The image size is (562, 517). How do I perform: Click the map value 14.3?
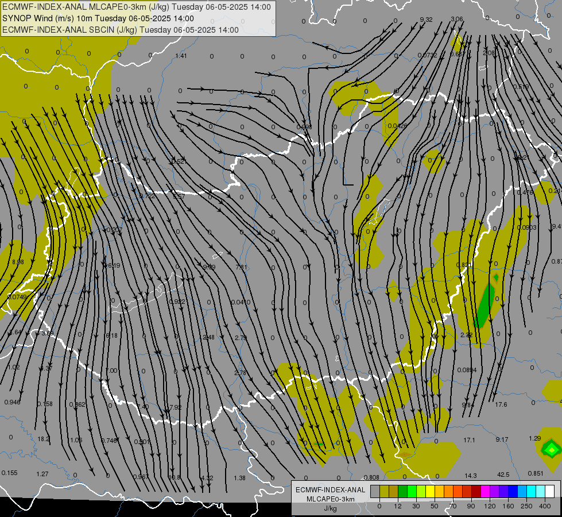click(x=471, y=476)
